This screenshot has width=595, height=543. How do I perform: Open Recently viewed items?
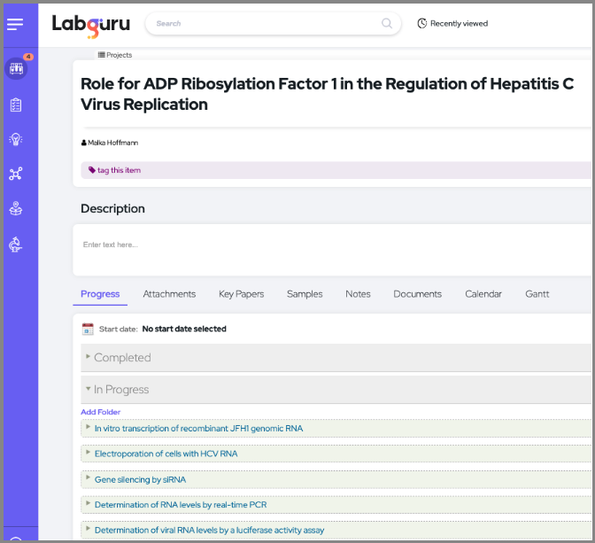452,24
